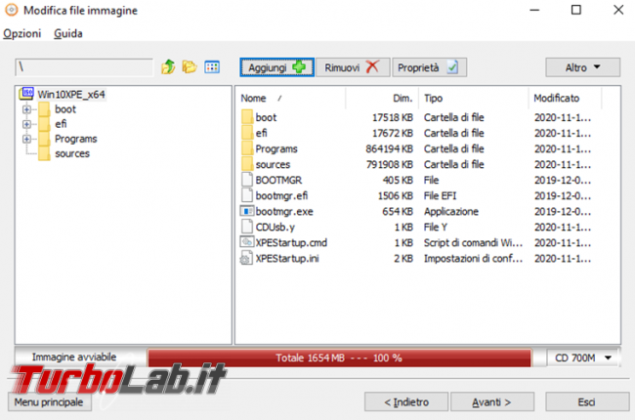Select the CDUsb.y file name
635x420 pixels.
point(275,228)
